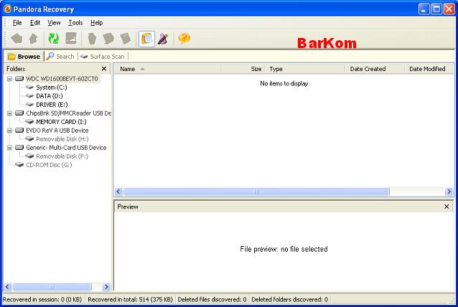Viewport: 458px width, 307px height.
Task: Click 'Recovered in total: 514 (375 KB)' status
Action: [130, 299]
